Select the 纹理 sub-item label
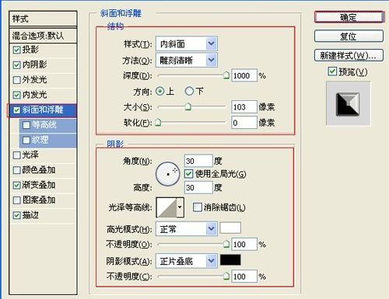 pos(40,140)
